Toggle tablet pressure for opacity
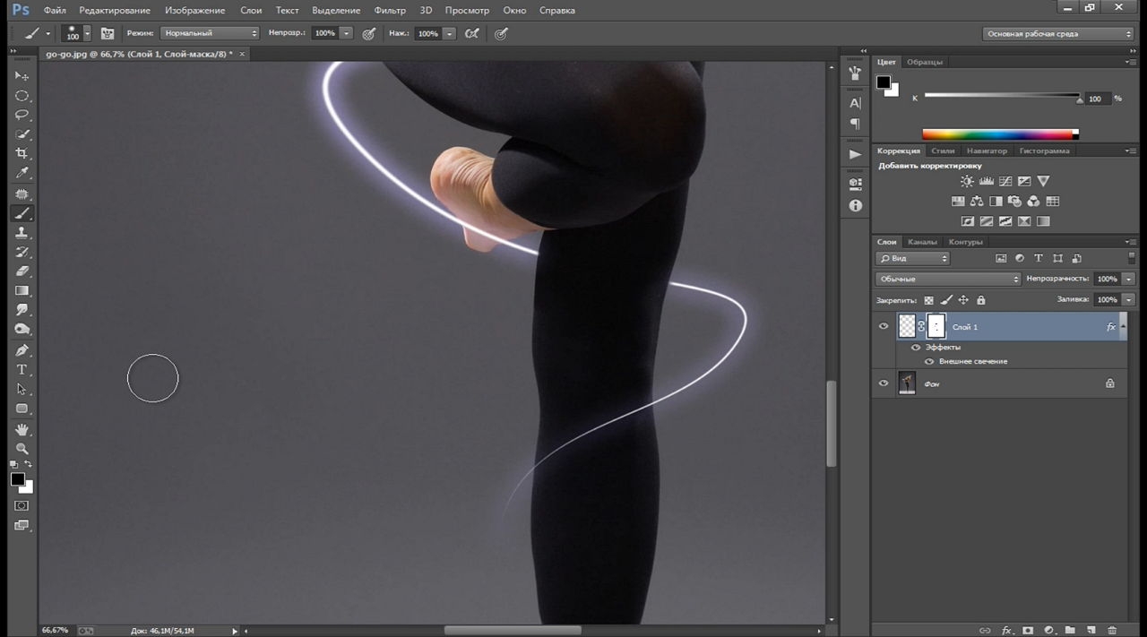Viewport: 1147px width, 637px height. point(368,33)
